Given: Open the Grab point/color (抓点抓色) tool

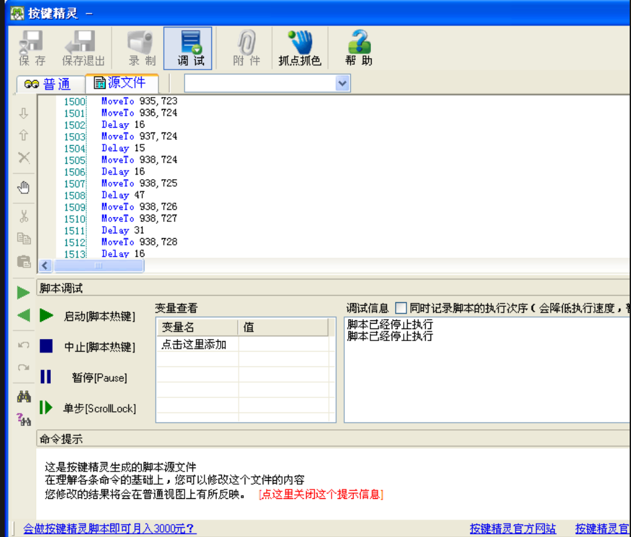Looking at the screenshot, I should click(300, 48).
